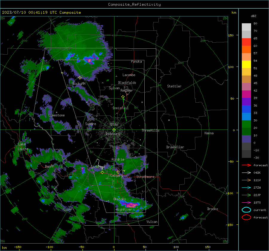
Task: Click the Brooks town label
Action: pyautogui.click(x=213, y=209)
